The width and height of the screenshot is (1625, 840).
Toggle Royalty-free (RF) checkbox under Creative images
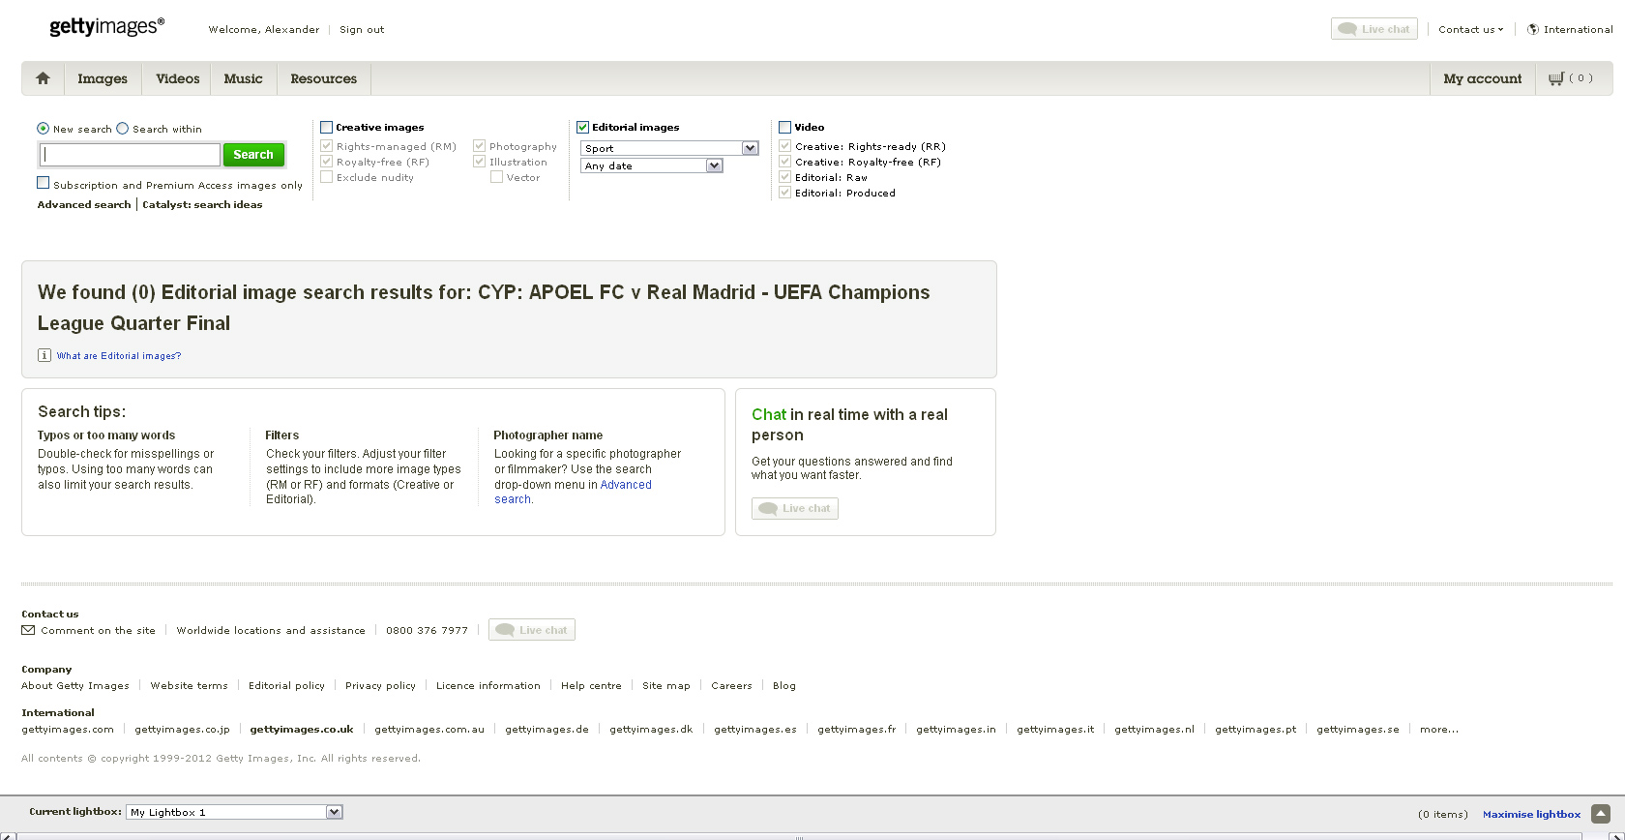click(327, 161)
